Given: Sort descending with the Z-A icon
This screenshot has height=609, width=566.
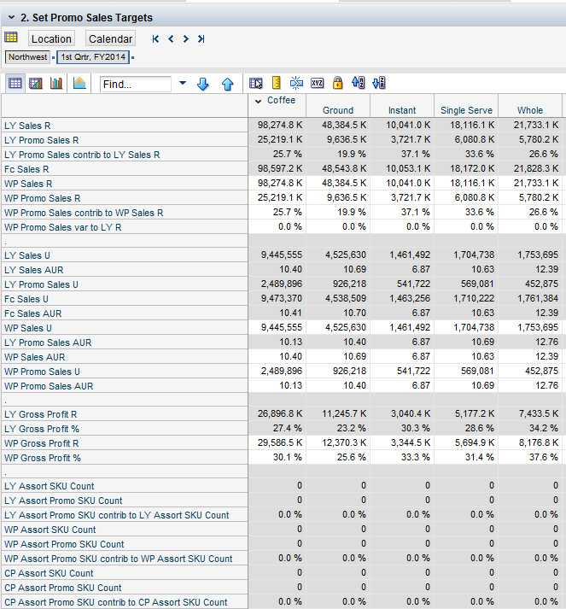Looking at the screenshot, I should click(x=380, y=84).
